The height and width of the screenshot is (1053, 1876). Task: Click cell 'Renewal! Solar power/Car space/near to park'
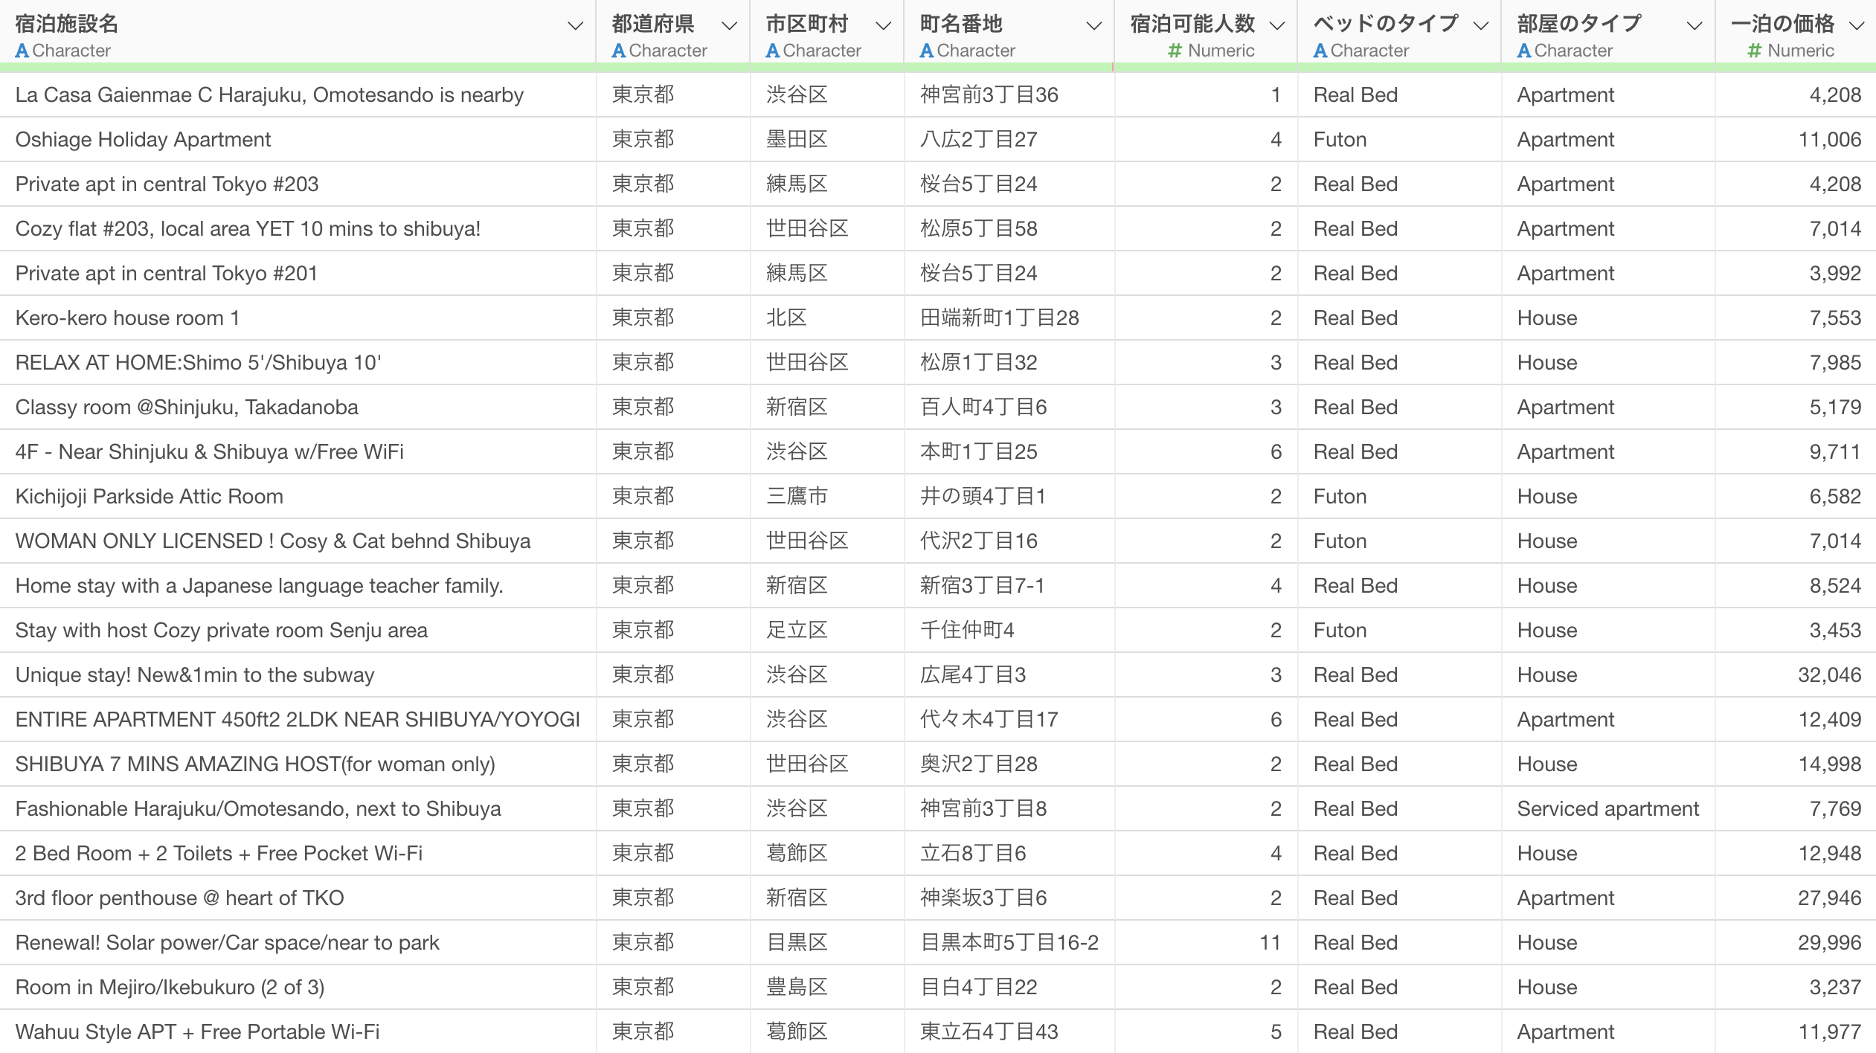(x=298, y=942)
